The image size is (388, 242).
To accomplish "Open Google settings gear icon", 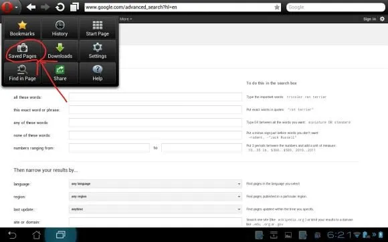I will [x=382, y=19].
